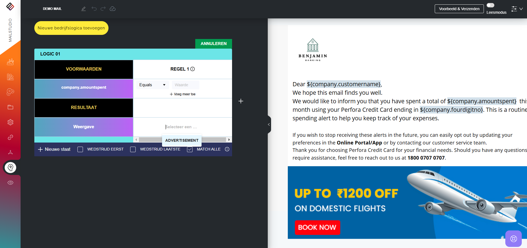
Task: Click the cloud save status icon
Action: [113, 9]
